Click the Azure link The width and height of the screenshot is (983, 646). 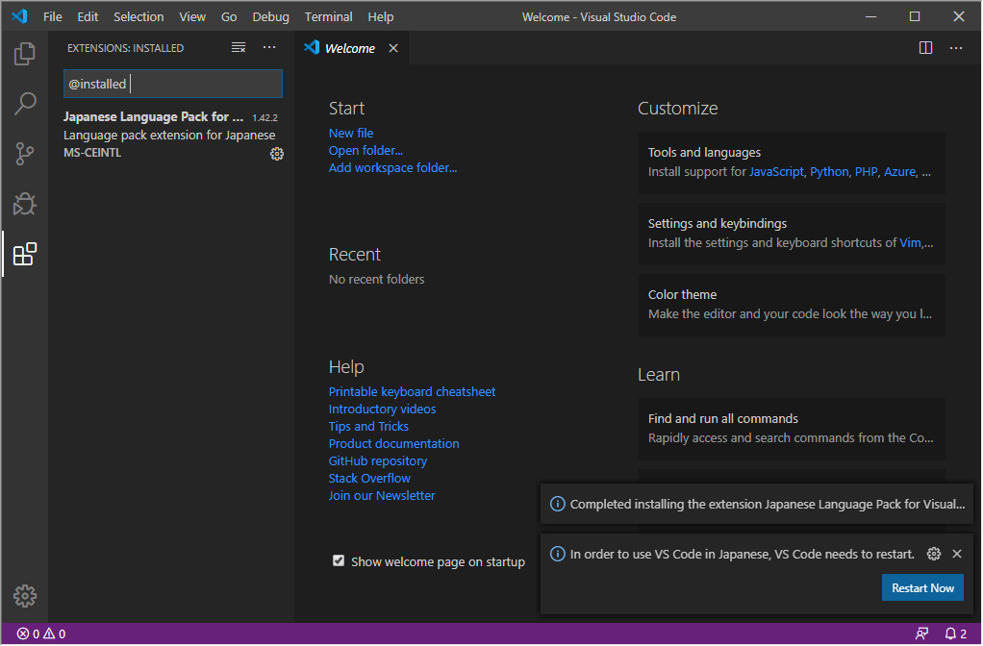point(899,172)
